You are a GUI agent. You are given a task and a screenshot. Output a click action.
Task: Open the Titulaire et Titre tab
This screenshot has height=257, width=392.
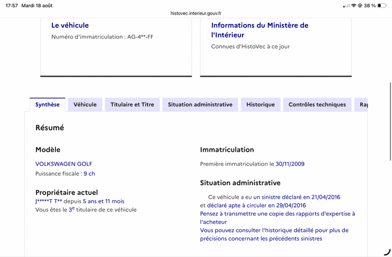pos(132,104)
